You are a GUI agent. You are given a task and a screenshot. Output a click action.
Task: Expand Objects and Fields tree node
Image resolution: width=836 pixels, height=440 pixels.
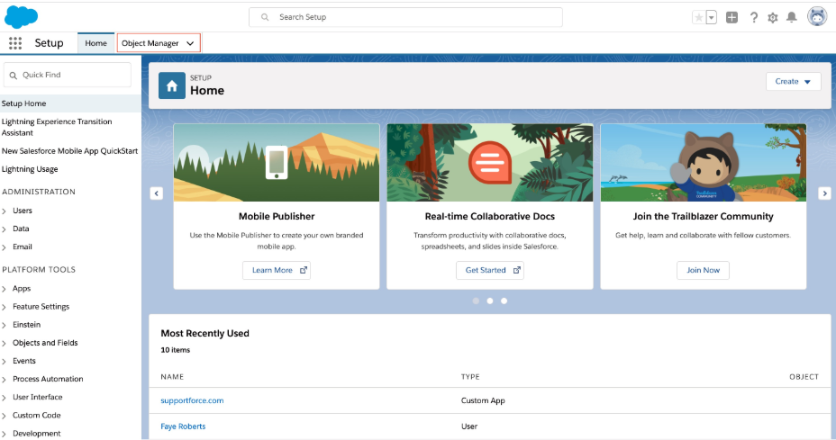(5, 343)
